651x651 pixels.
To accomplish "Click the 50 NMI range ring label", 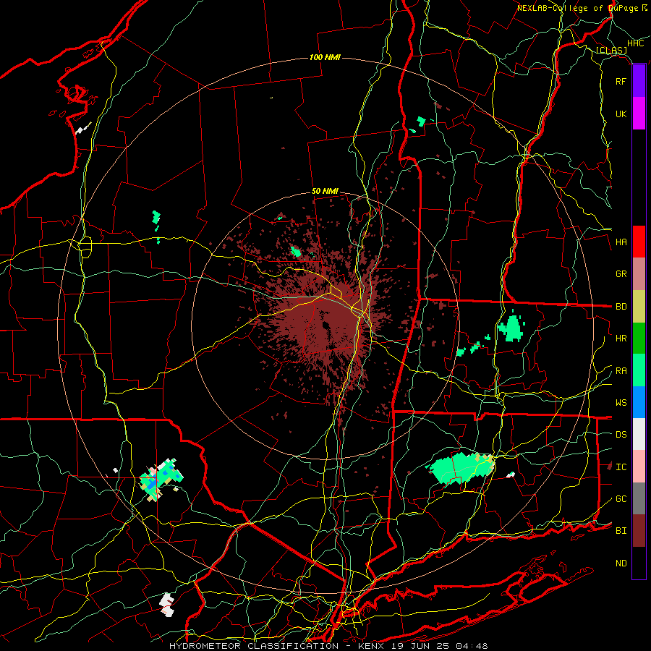I will pyautogui.click(x=325, y=191).
